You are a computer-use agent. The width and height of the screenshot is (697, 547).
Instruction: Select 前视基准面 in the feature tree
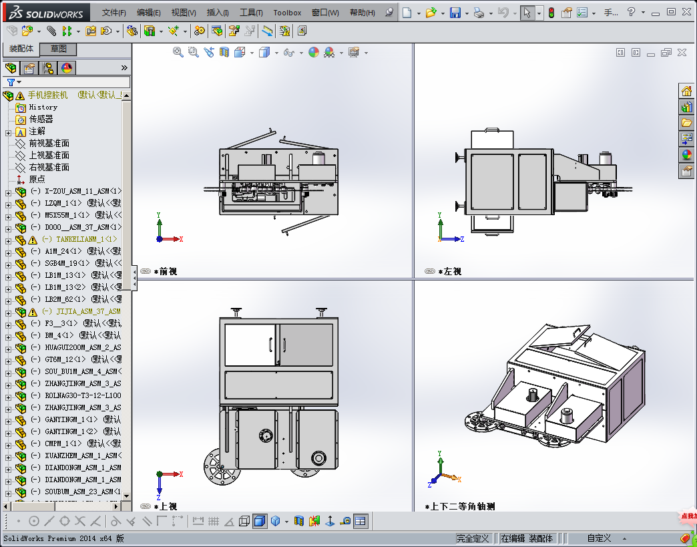point(49,144)
